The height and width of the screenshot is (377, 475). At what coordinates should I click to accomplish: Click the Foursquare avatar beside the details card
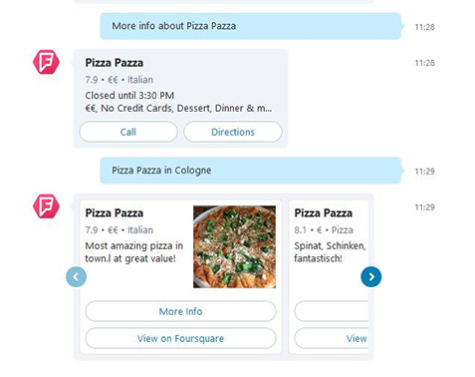coord(46,62)
